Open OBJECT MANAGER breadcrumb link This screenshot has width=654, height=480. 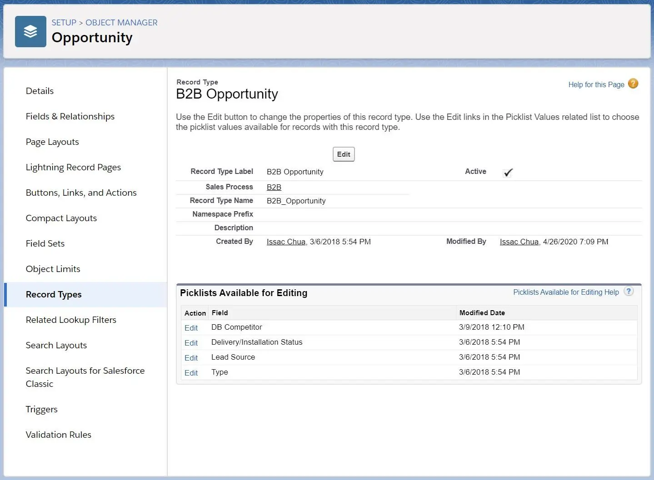pos(121,23)
